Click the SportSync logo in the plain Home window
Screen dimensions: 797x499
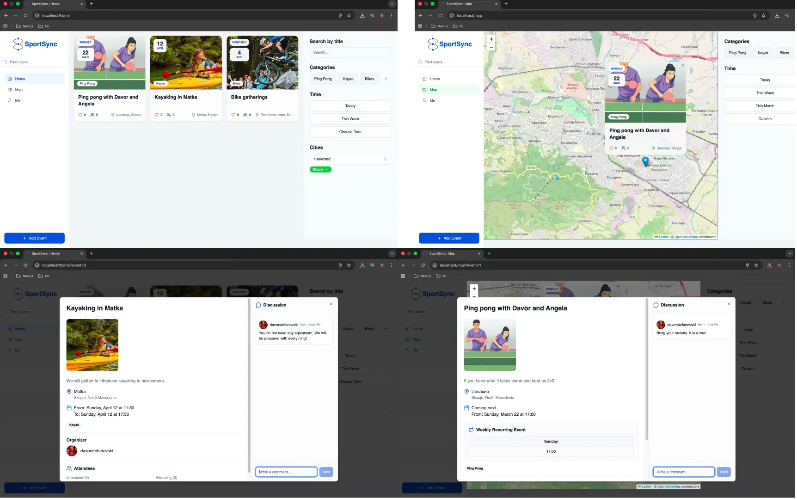click(x=35, y=44)
